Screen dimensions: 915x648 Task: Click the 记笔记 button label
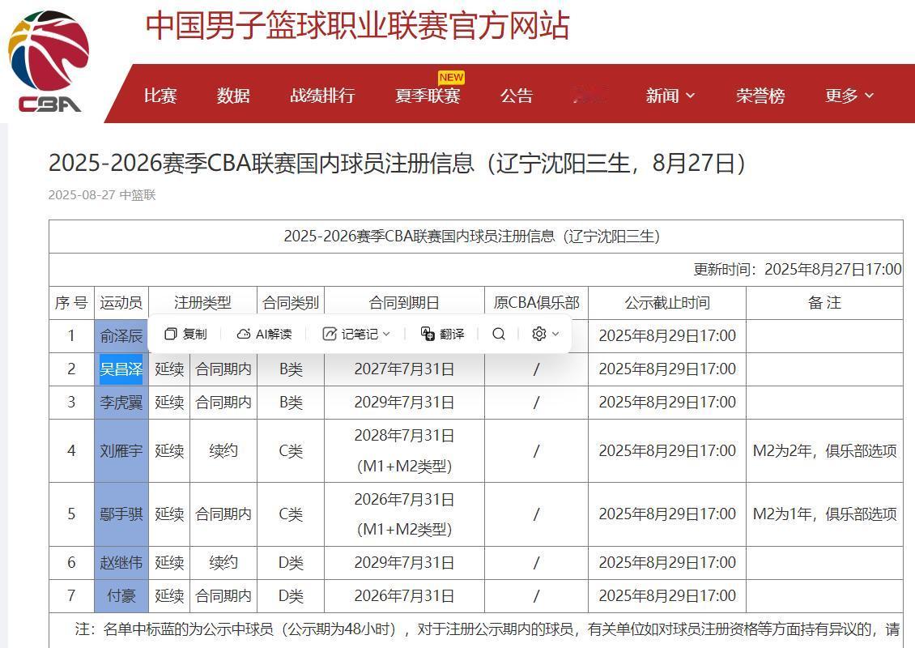pyautogui.click(x=360, y=334)
